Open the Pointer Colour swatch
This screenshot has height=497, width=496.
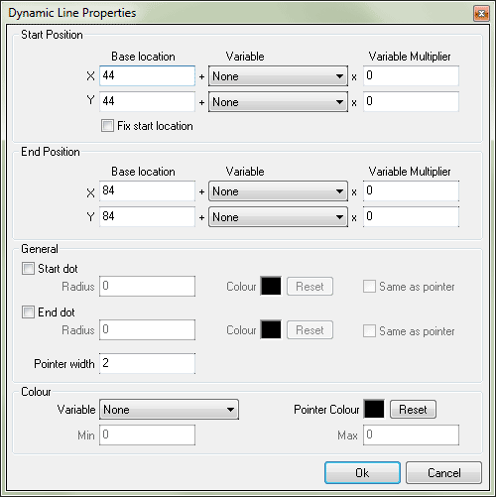tap(374, 409)
